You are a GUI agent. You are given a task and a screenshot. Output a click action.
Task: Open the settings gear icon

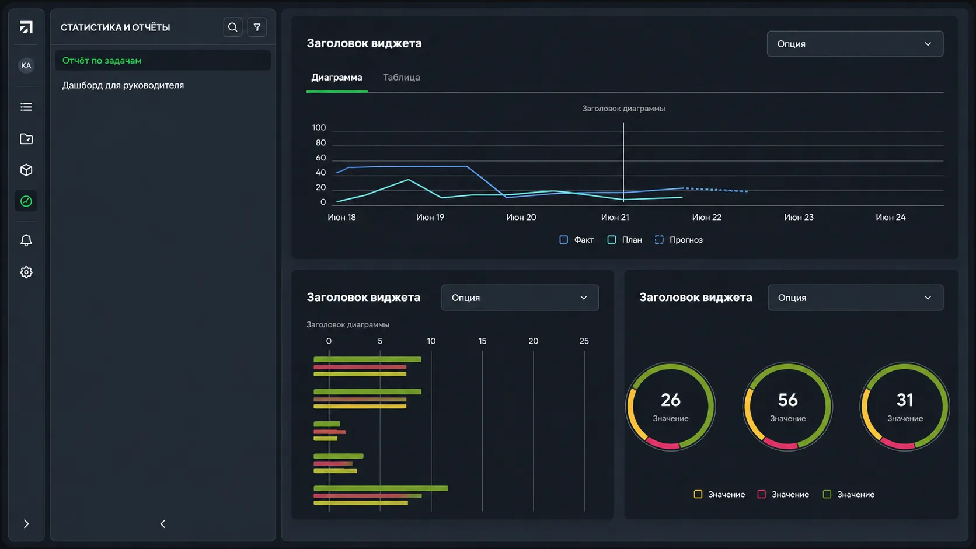click(x=26, y=272)
